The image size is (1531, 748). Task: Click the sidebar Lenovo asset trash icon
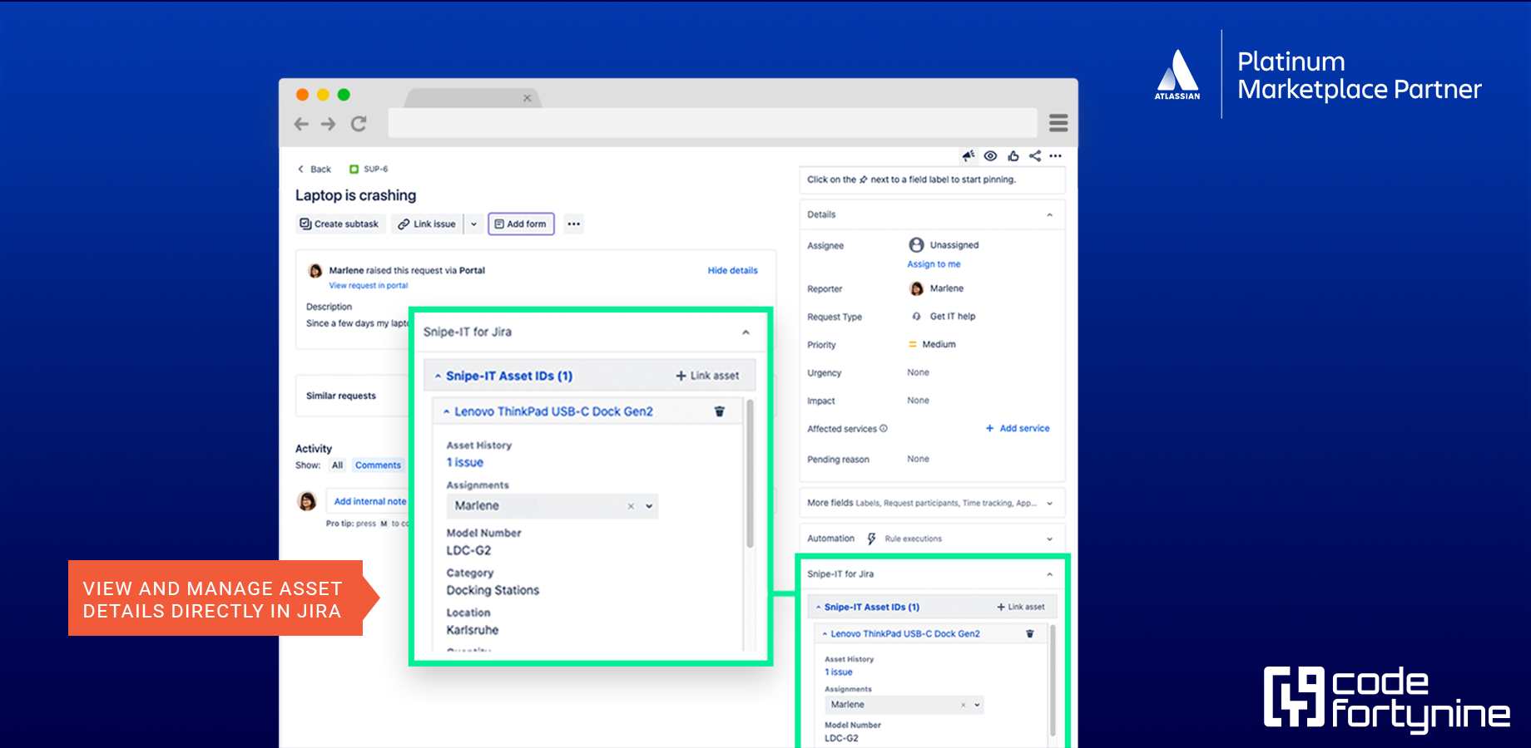[x=1030, y=633]
